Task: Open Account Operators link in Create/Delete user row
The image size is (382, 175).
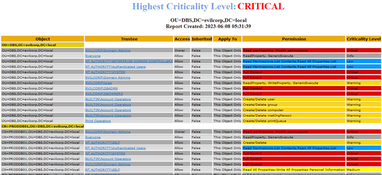Action: point(108,99)
